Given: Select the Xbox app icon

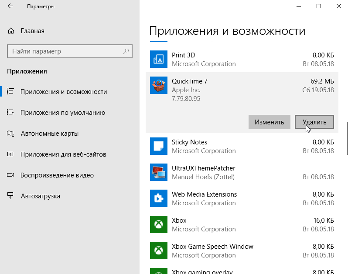Looking at the screenshot, I should pyautogui.click(x=159, y=224).
